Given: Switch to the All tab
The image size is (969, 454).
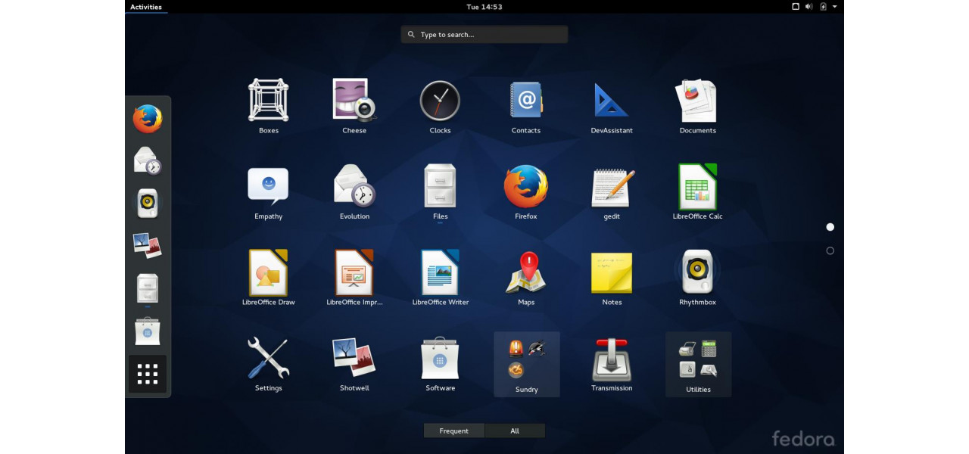Looking at the screenshot, I should [515, 431].
